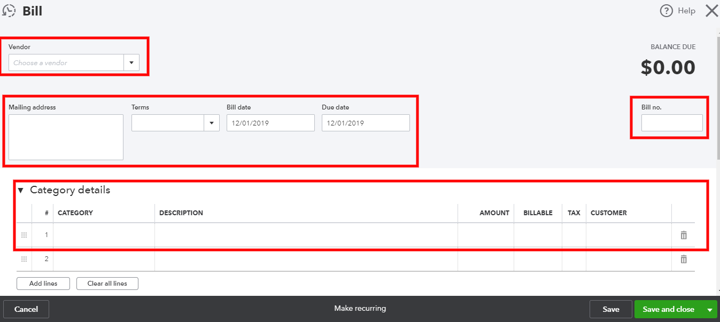Cancel the bill entry

click(26, 309)
